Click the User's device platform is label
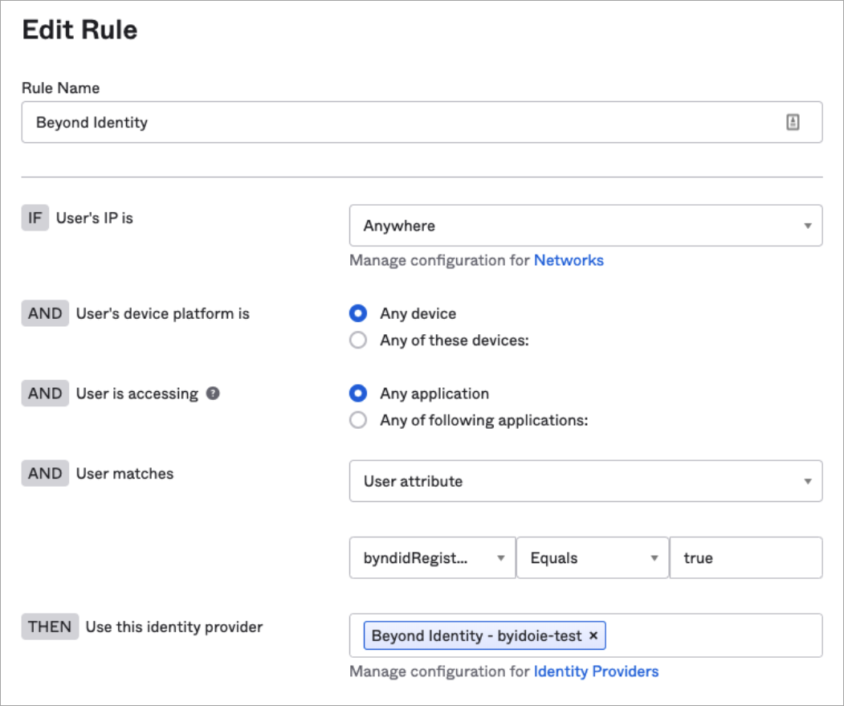 point(162,313)
